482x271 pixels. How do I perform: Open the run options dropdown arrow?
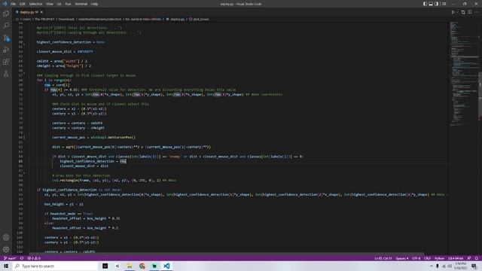point(457,12)
